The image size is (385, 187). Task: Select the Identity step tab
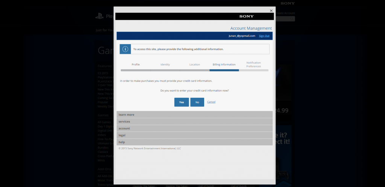165,64
